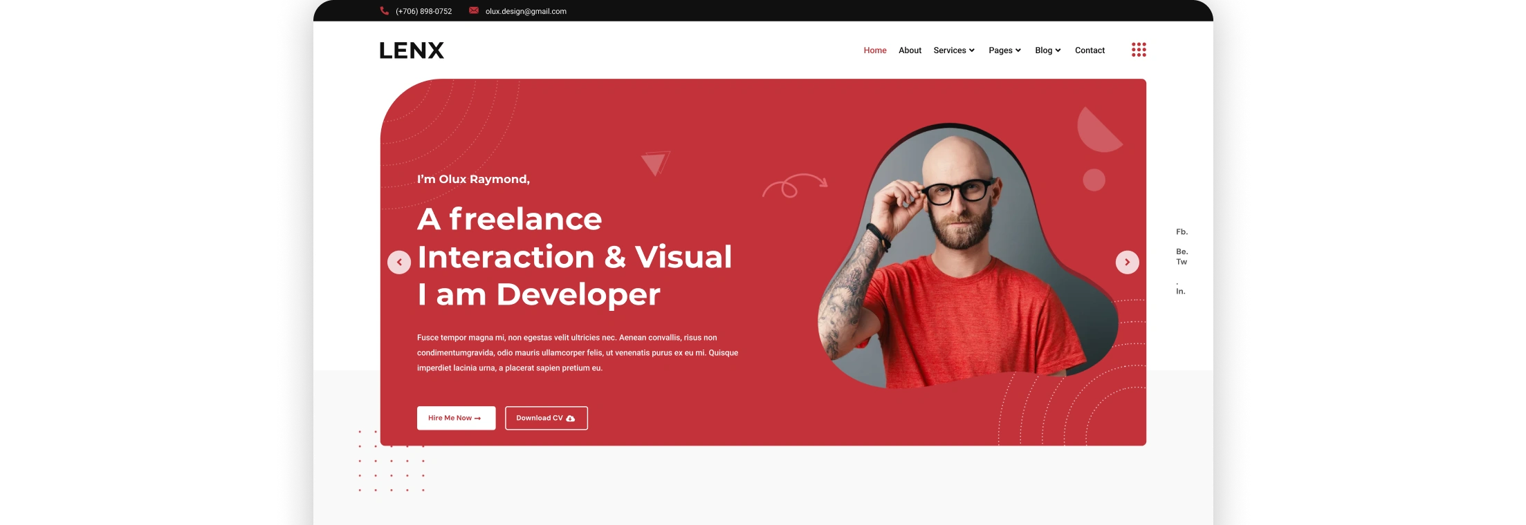The height and width of the screenshot is (525, 1526).
Task: Click the chevron beside Services
Action: tap(972, 50)
